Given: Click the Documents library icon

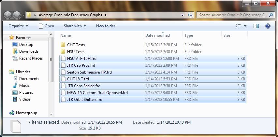Looking at the screenshot, I should (x=15, y=79).
